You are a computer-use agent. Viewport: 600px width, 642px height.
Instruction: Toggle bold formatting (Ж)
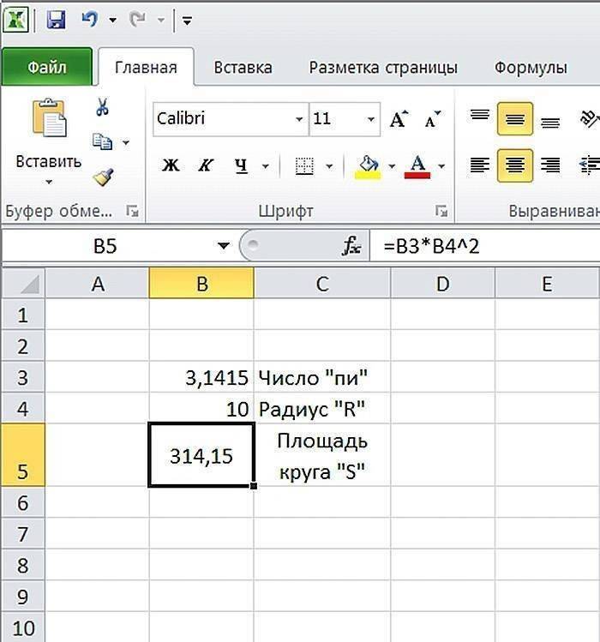pyautogui.click(x=171, y=165)
